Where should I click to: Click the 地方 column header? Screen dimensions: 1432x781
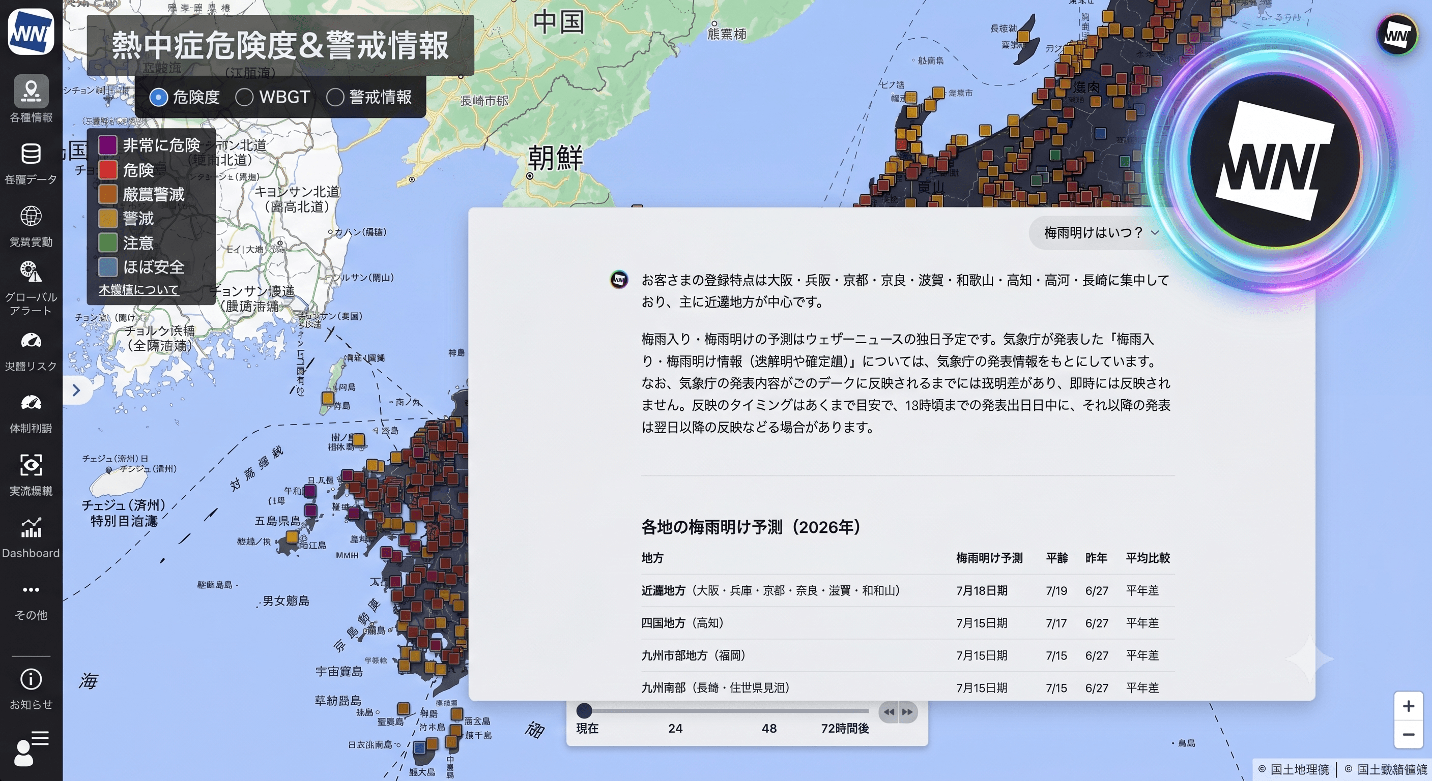[x=652, y=558]
